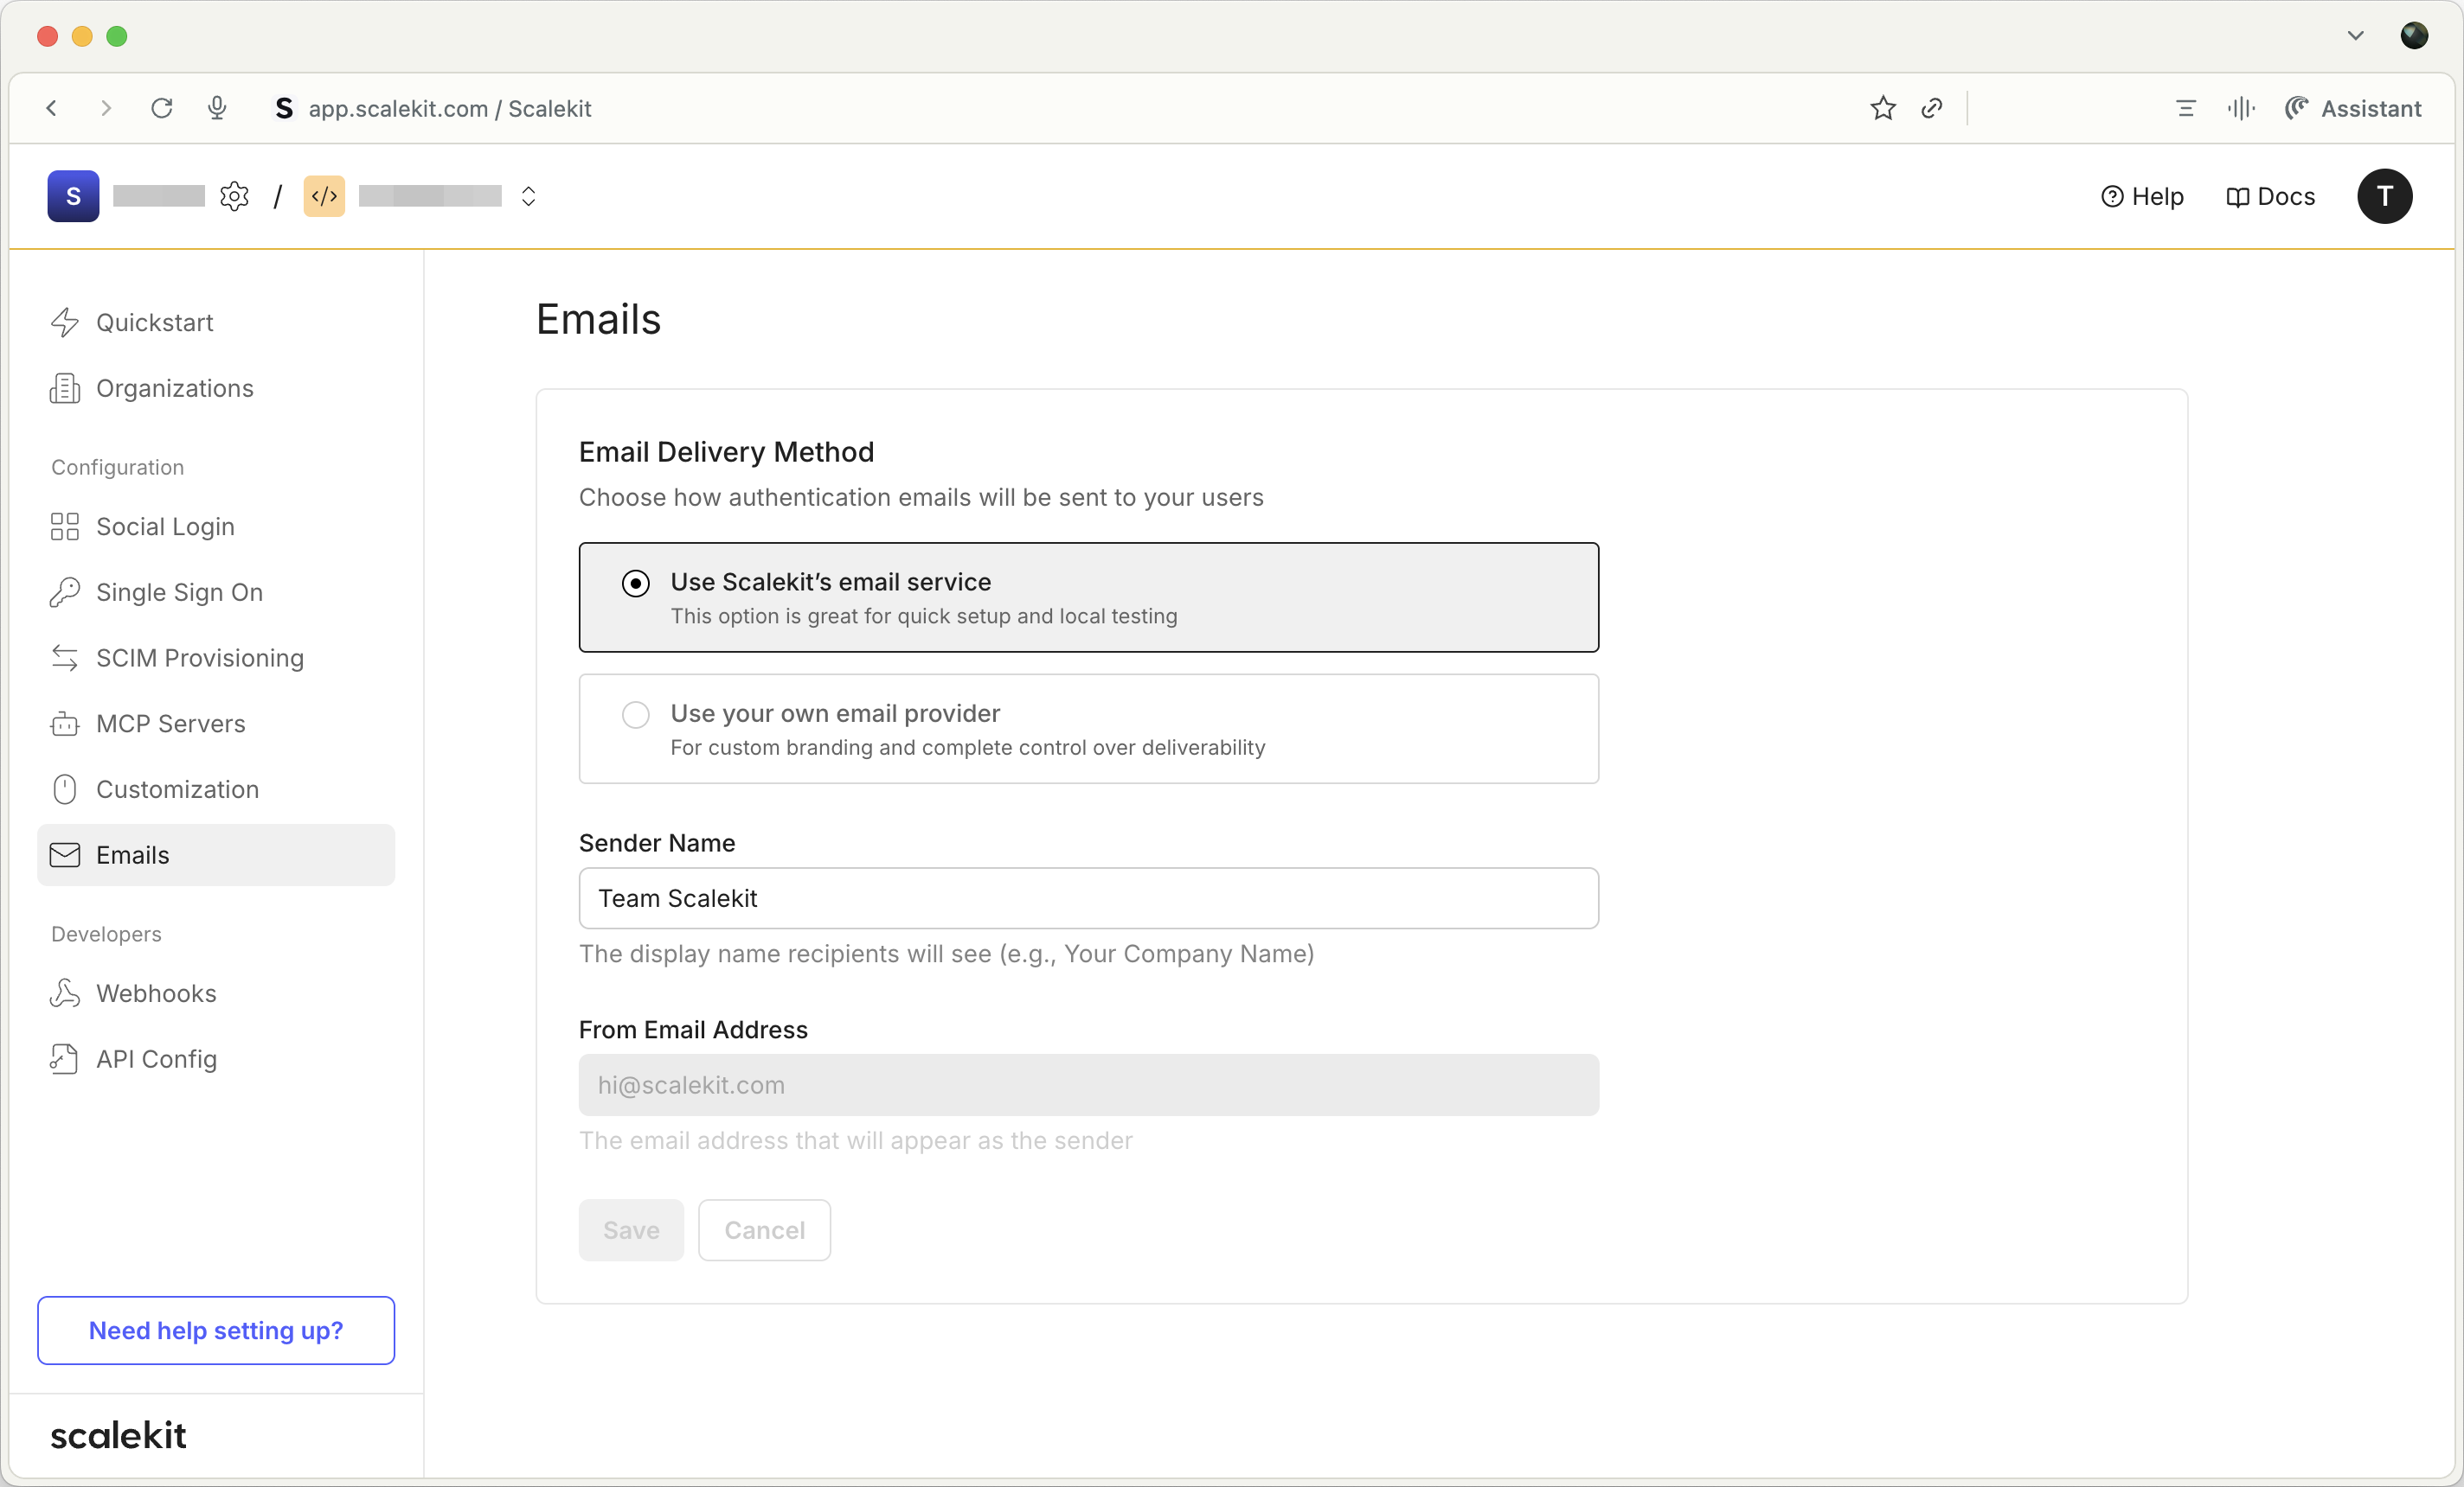Screen dimensions: 2464x1487
Task: Click the Need help setting up button
Action: 215,1331
